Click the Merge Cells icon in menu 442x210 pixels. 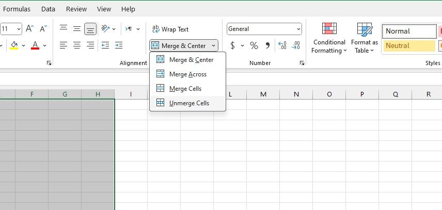pyautogui.click(x=160, y=88)
